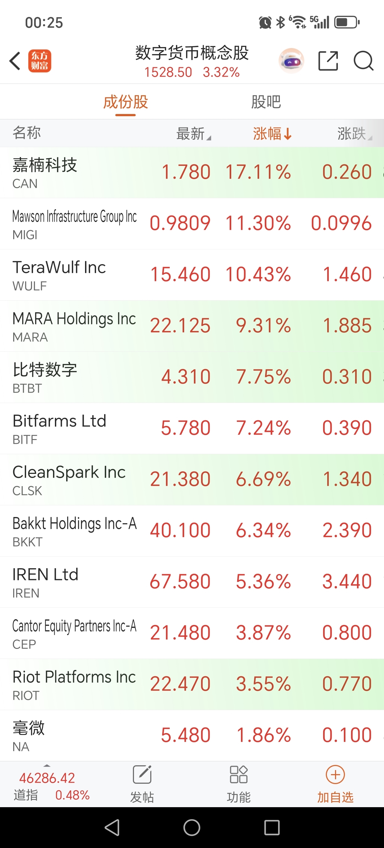Tap Android home navigation button
The image size is (384, 848).
(192, 827)
